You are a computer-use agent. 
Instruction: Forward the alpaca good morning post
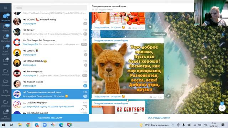point(169,96)
